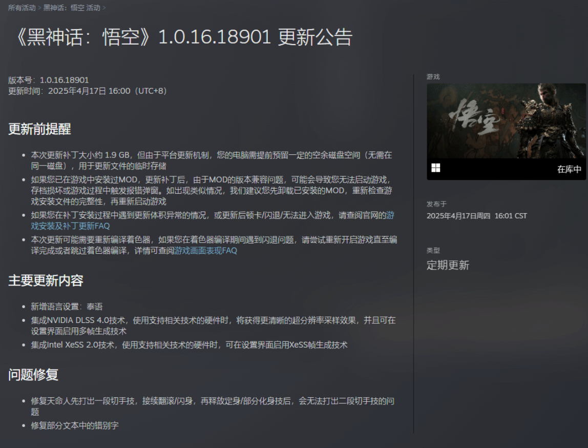
Task: Click the 更新时间 2025年4月17日 16:00 line
Action: coord(88,91)
